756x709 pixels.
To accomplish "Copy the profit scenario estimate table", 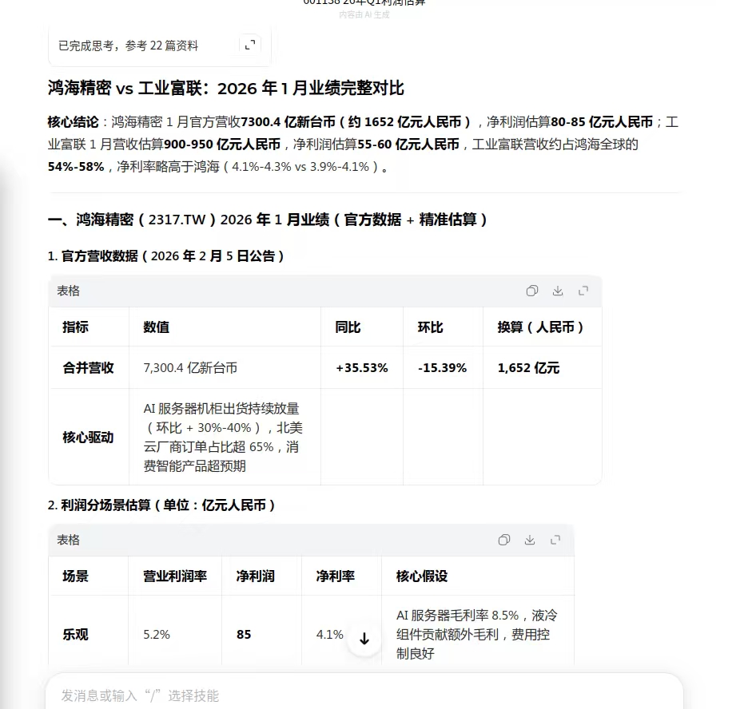I will click(x=503, y=540).
